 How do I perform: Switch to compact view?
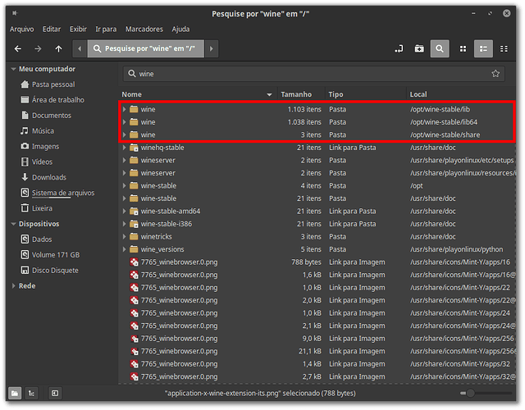tap(504, 49)
